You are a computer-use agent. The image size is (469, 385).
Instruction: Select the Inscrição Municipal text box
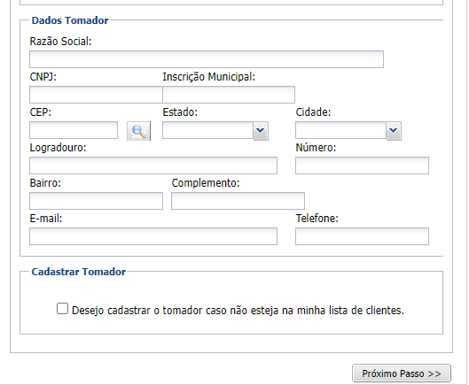229,95
